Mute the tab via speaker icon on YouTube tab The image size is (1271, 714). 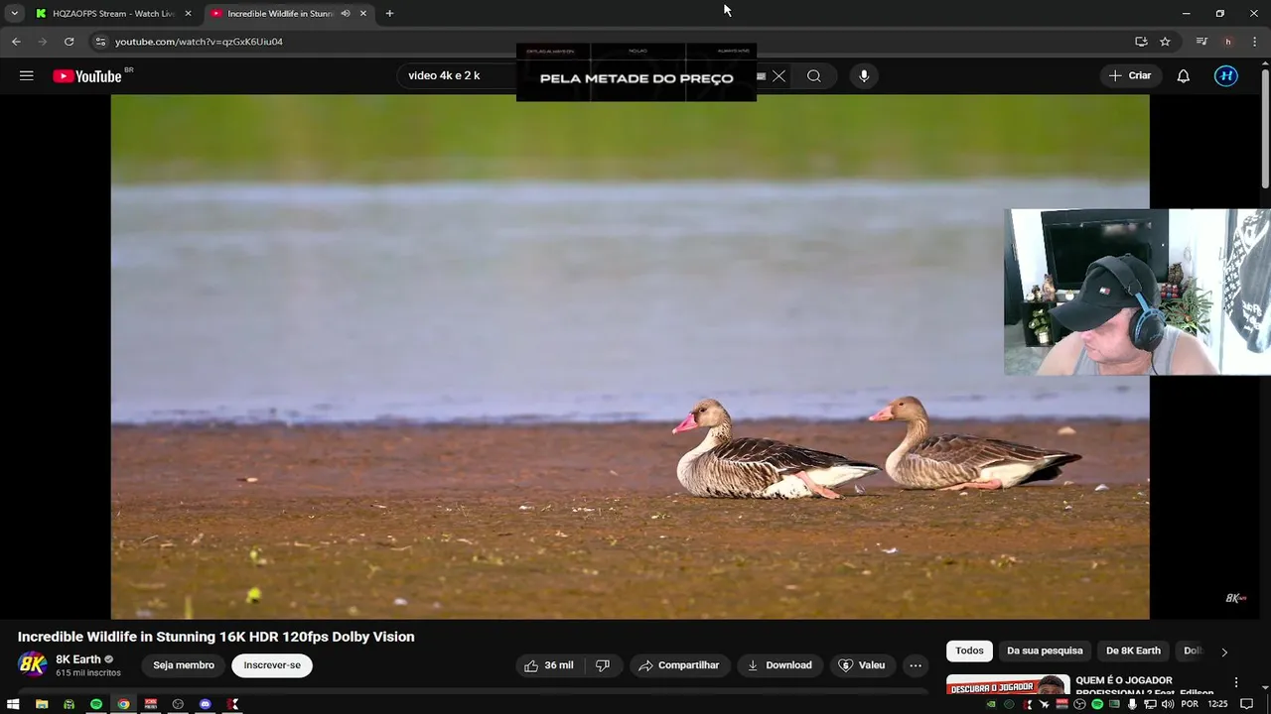click(x=346, y=14)
